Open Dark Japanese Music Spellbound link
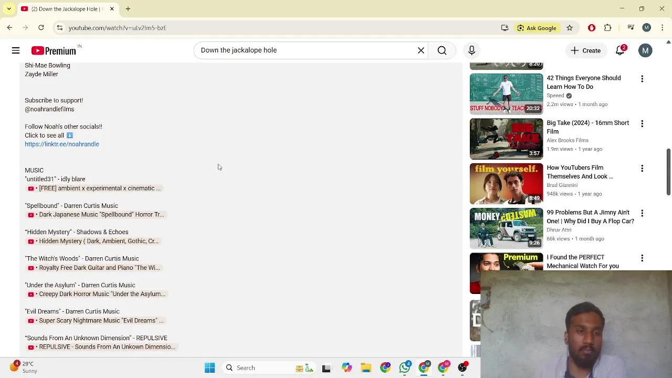 point(96,215)
